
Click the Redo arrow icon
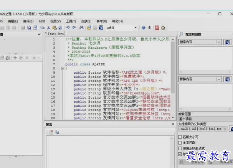pyautogui.click(x=74, y=28)
